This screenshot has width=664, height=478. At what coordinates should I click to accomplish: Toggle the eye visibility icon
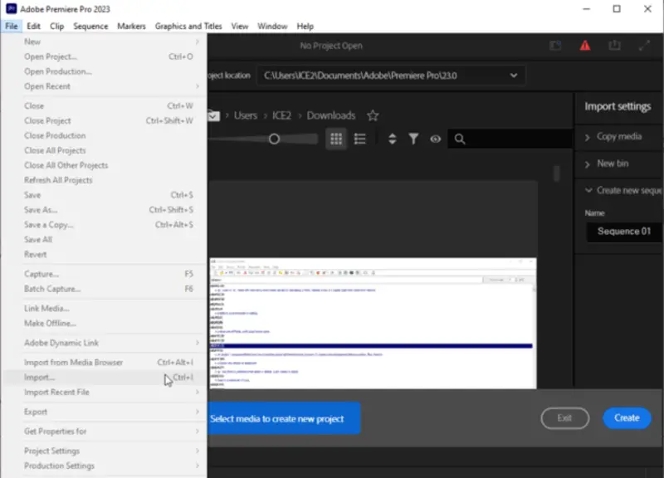pos(435,139)
